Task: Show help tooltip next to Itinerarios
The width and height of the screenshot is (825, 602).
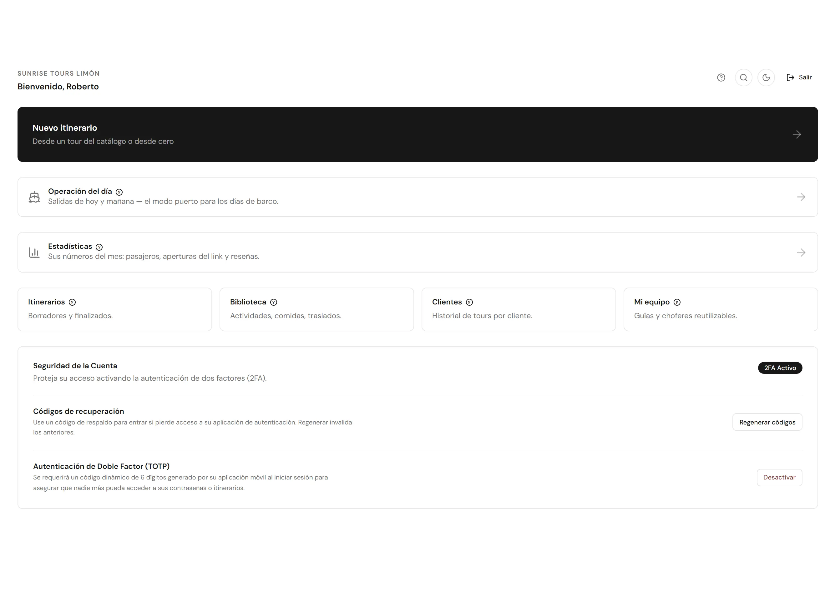Action: coord(72,302)
